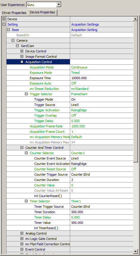
Task: Switch to the Driver Properties tab
Action: [14, 13]
